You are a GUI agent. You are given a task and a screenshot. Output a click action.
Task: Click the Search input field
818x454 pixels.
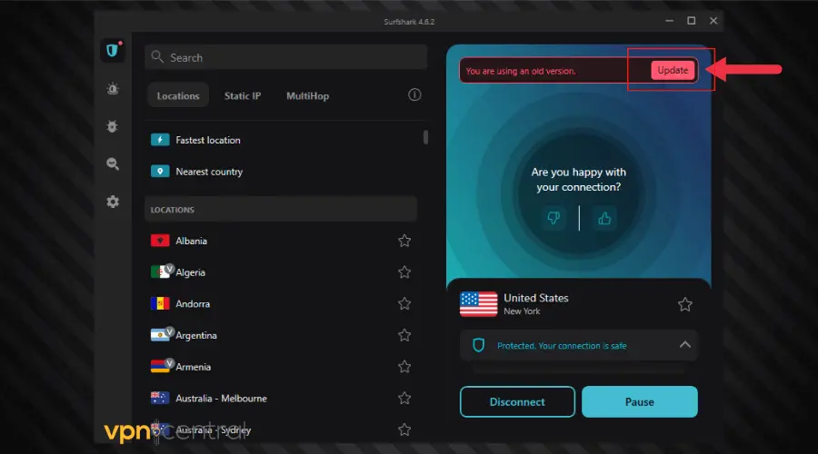286,57
